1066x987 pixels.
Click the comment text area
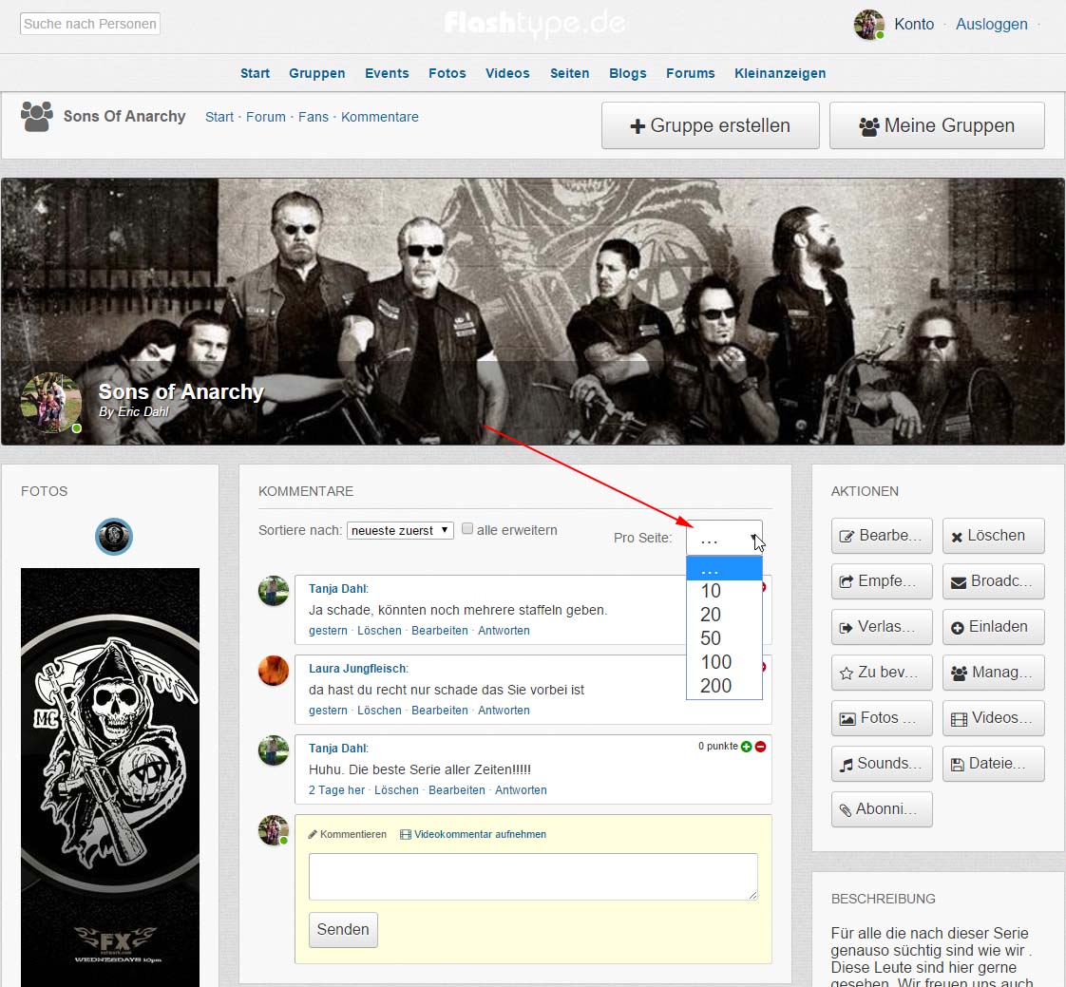533,876
